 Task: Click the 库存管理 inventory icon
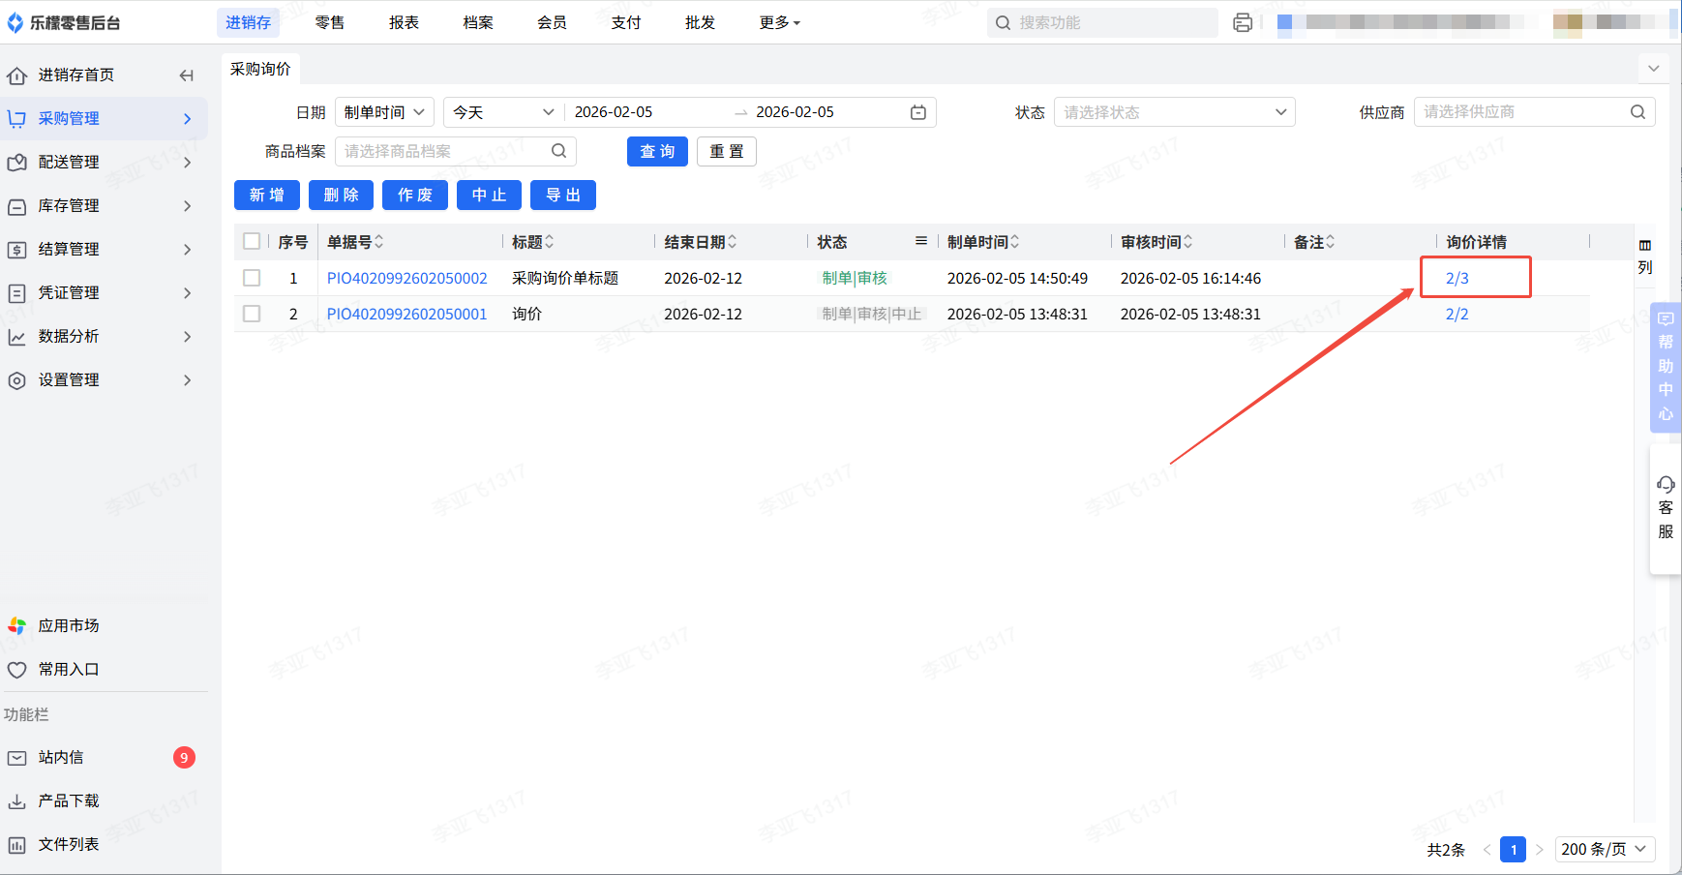click(x=16, y=206)
